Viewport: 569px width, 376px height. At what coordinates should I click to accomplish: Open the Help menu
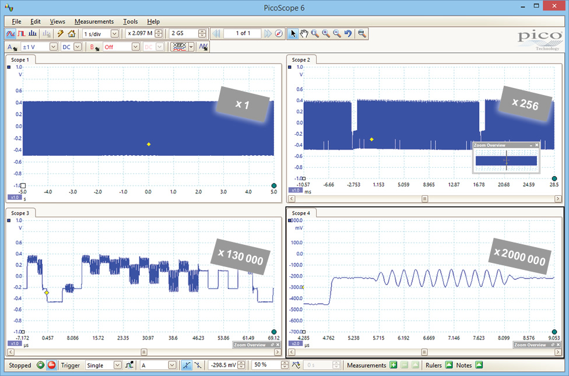pos(153,22)
